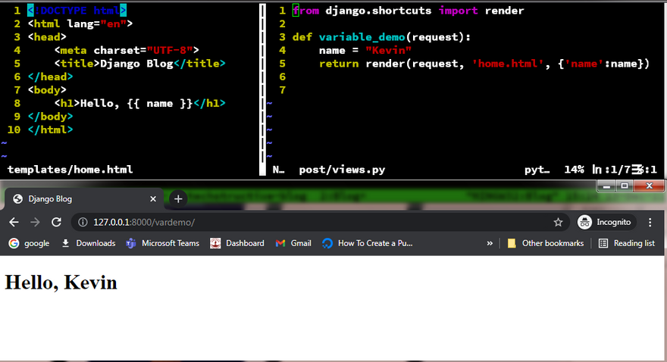Open the Microsoft Teams bookmark
667x362 pixels.
click(162, 243)
